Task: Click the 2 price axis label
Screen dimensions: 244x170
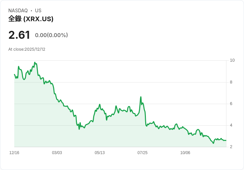Action: click(231, 147)
